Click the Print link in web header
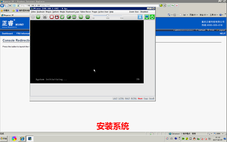 click(211, 30)
